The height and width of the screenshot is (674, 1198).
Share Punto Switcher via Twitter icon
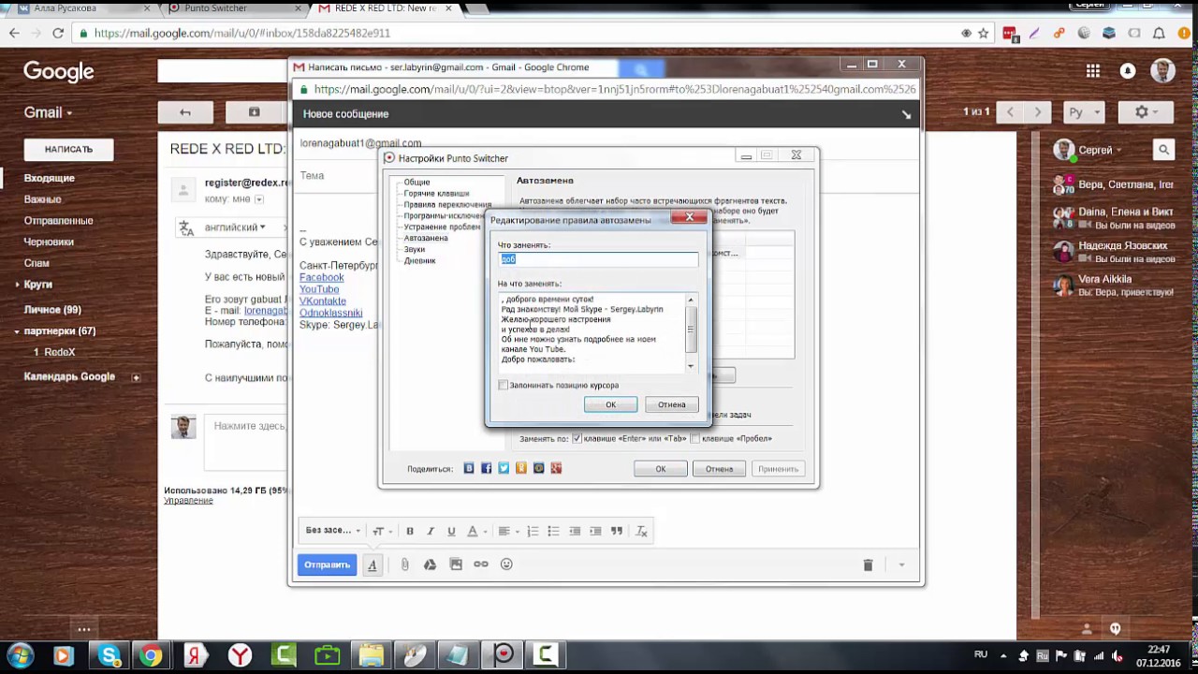click(504, 468)
